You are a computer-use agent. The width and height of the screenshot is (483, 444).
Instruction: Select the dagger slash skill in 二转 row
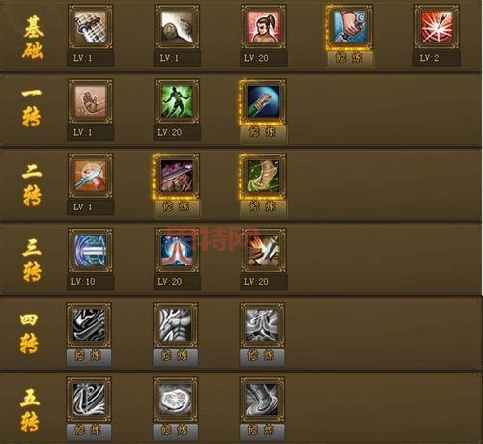91,176
